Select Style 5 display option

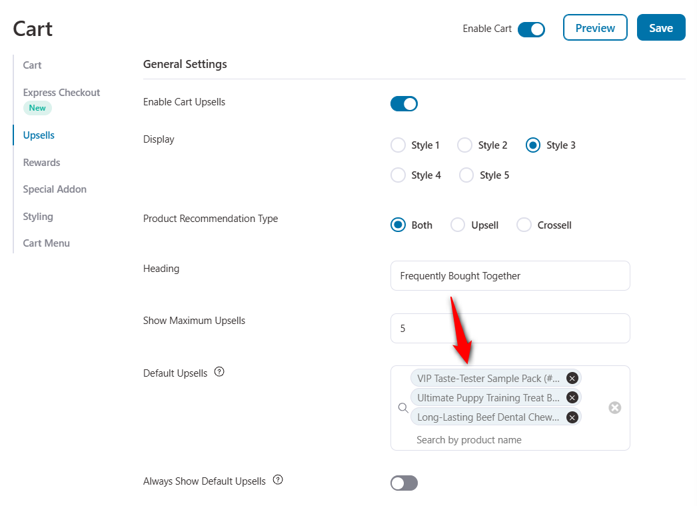pos(466,175)
